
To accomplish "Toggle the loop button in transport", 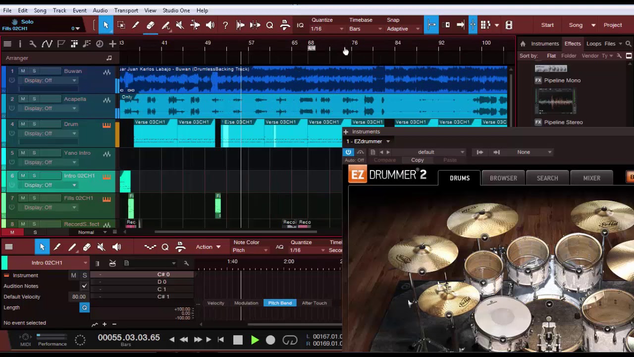I will click(290, 341).
